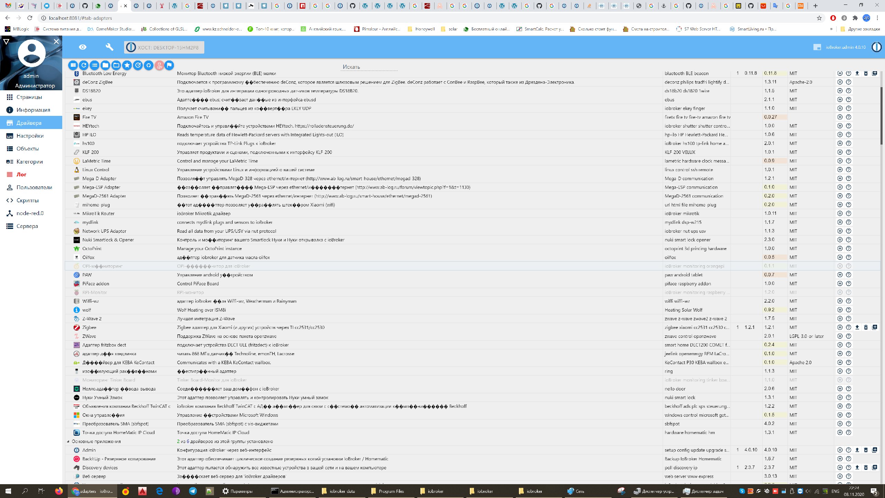
Task: Open the Настройки sidebar tab
Action: coord(31,136)
